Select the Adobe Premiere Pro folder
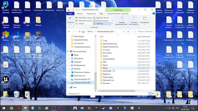This screenshot has width=198, height=111. [x=110, y=47]
